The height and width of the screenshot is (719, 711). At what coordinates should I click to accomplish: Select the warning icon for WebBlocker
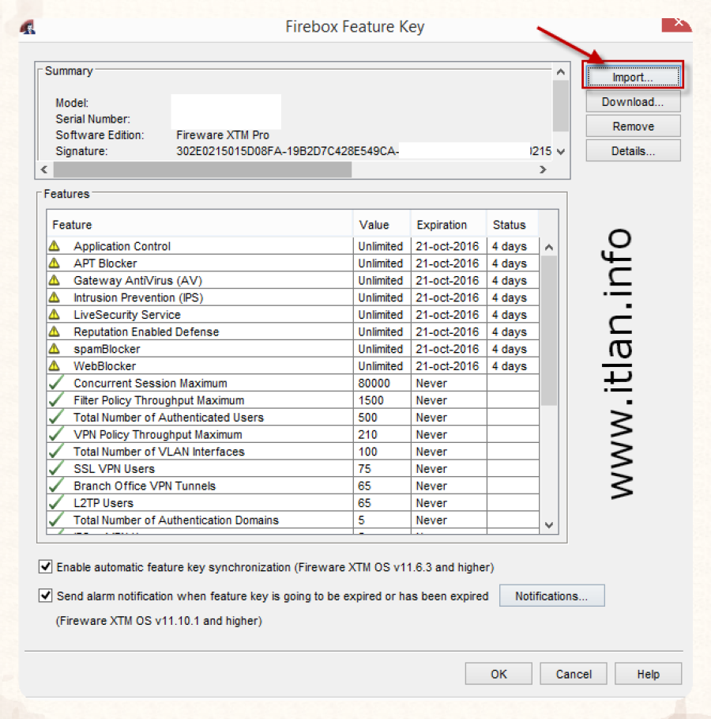coord(55,366)
